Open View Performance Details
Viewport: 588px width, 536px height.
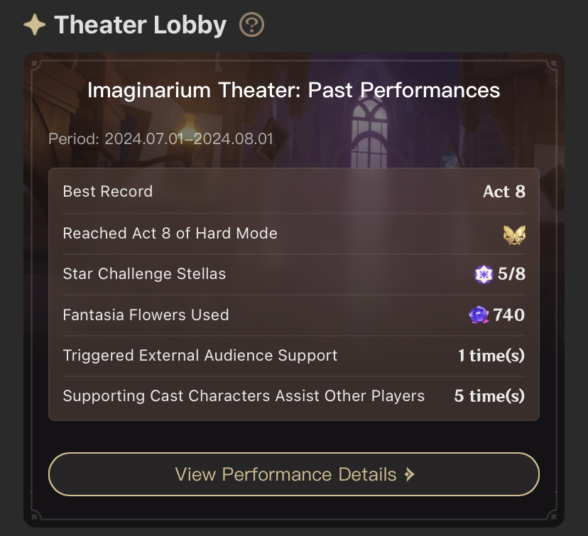click(x=293, y=474)
